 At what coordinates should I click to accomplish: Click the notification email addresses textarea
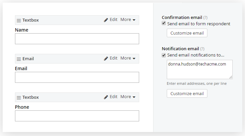tap(199, 69)
